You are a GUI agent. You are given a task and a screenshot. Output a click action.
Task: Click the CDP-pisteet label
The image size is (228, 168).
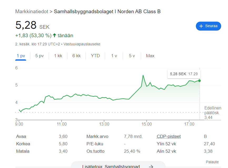(x=169, y=136)
